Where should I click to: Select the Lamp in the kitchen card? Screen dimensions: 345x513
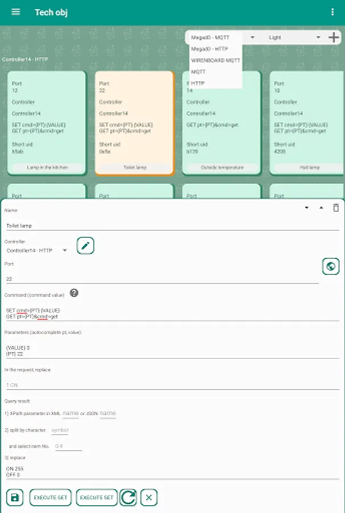[x=47, y=123]
